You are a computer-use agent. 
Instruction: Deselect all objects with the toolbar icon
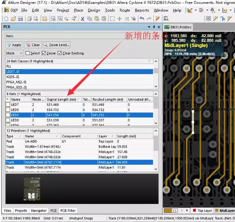(127, 19)
